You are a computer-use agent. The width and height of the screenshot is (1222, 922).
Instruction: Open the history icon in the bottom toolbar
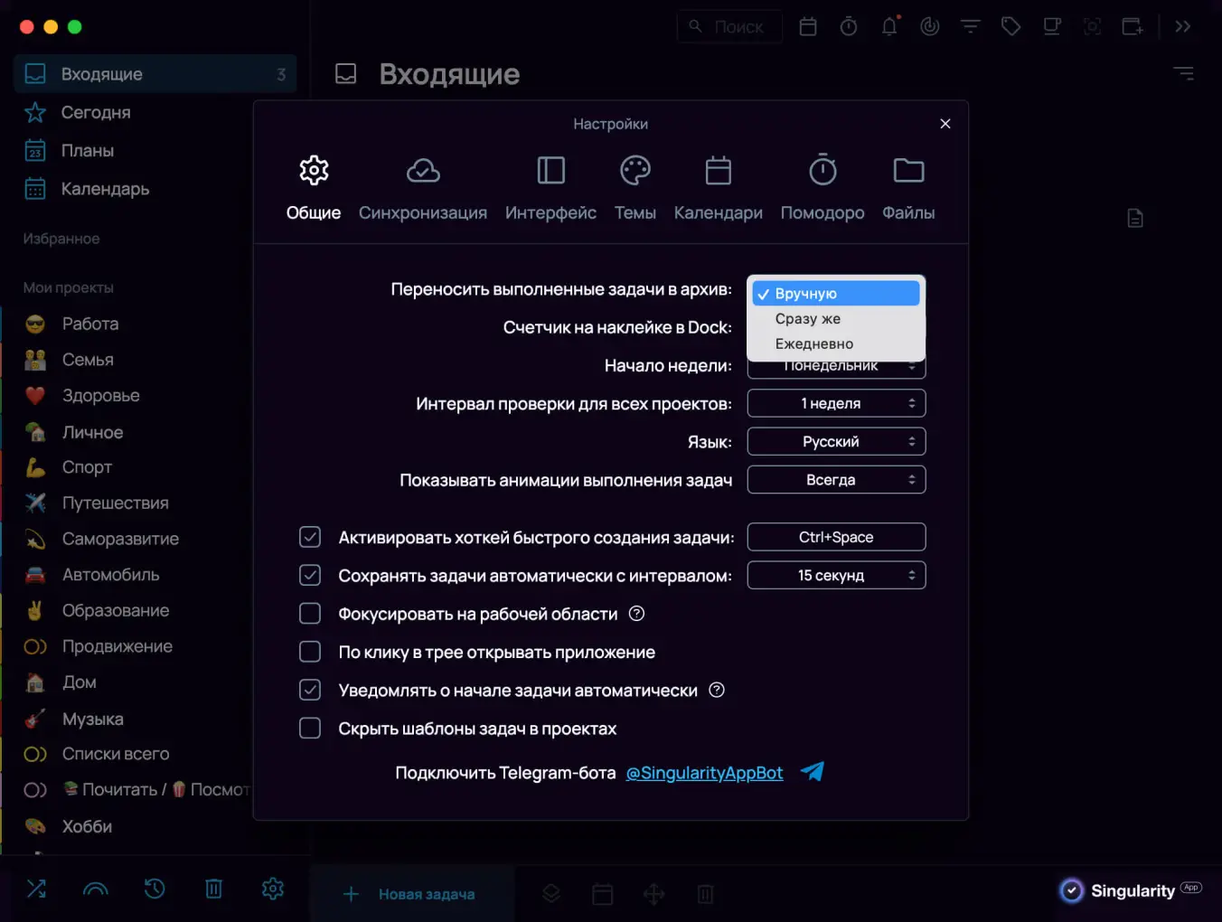point(155,889)
